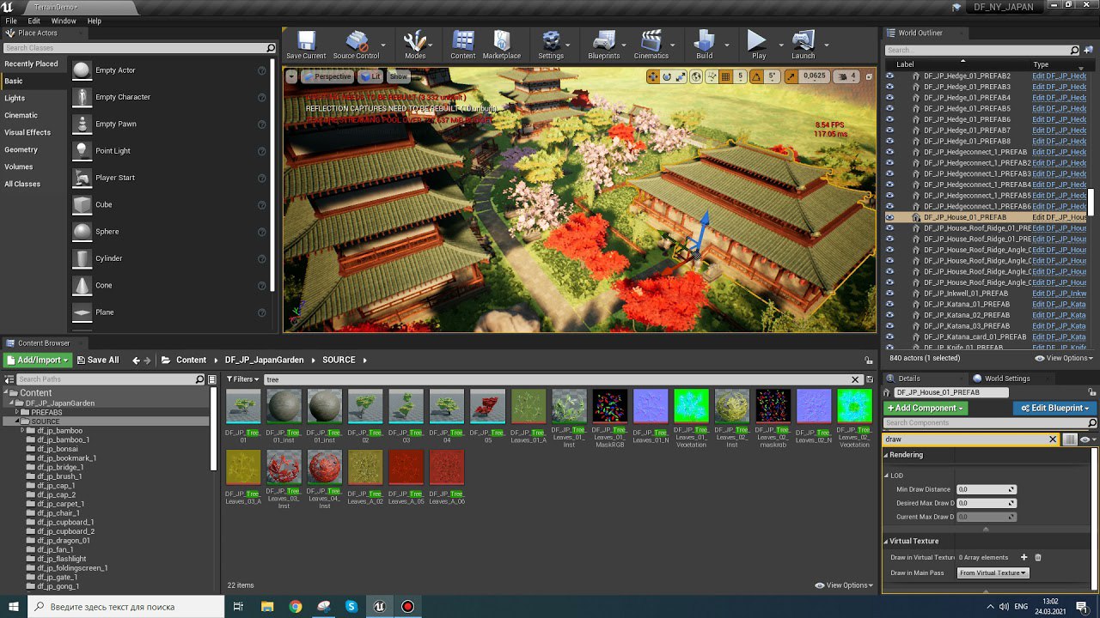Add element to Draw in Virtual Textures

[1024, 558]
